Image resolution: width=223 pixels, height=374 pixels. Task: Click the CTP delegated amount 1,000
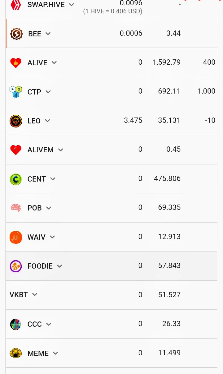click(x=206, y=91)
